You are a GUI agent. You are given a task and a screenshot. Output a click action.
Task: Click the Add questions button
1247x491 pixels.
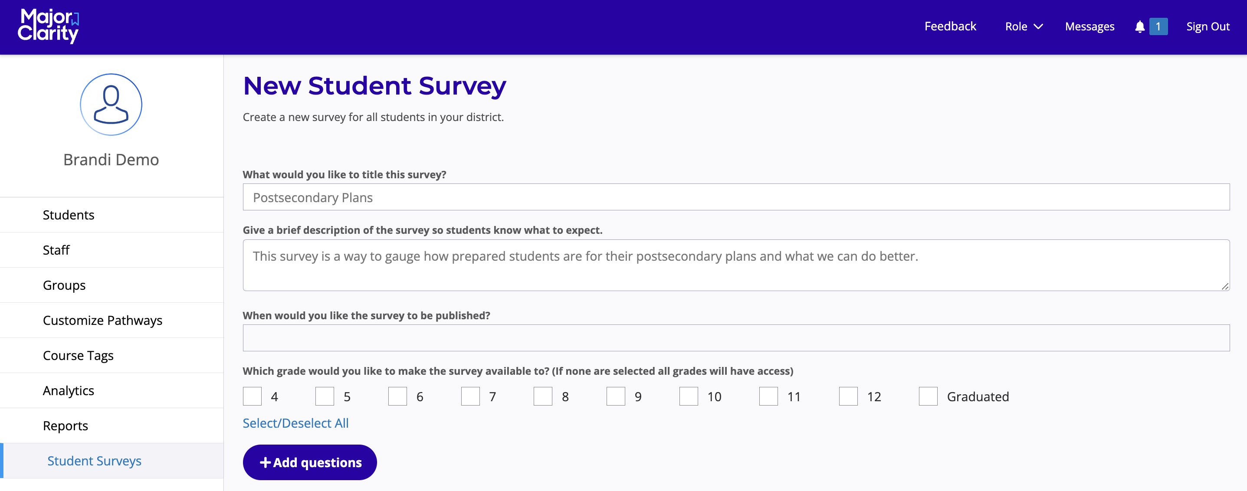310,462
